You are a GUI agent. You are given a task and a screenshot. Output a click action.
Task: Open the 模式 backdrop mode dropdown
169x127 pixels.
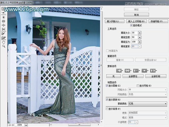click(x=148, y=117)
